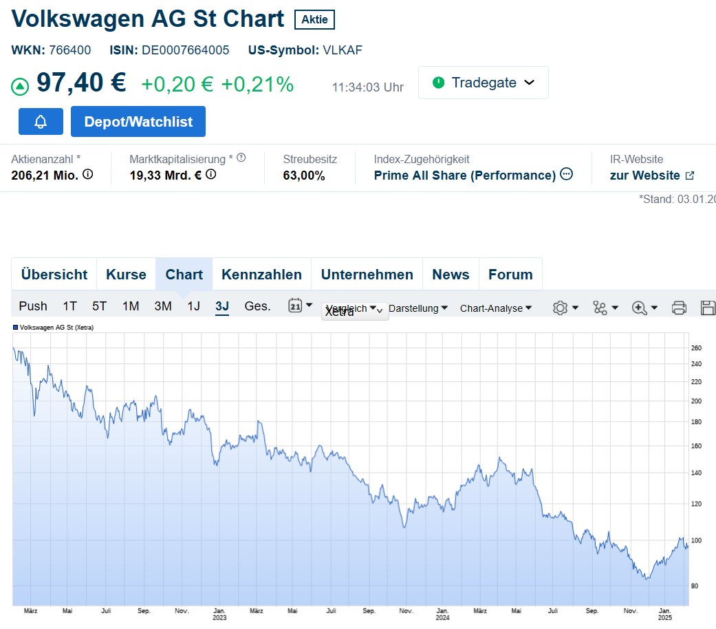Open the IR 'zur Website' link
The width and height of the screenshot is (716, 629).
(x=644, y=175)
